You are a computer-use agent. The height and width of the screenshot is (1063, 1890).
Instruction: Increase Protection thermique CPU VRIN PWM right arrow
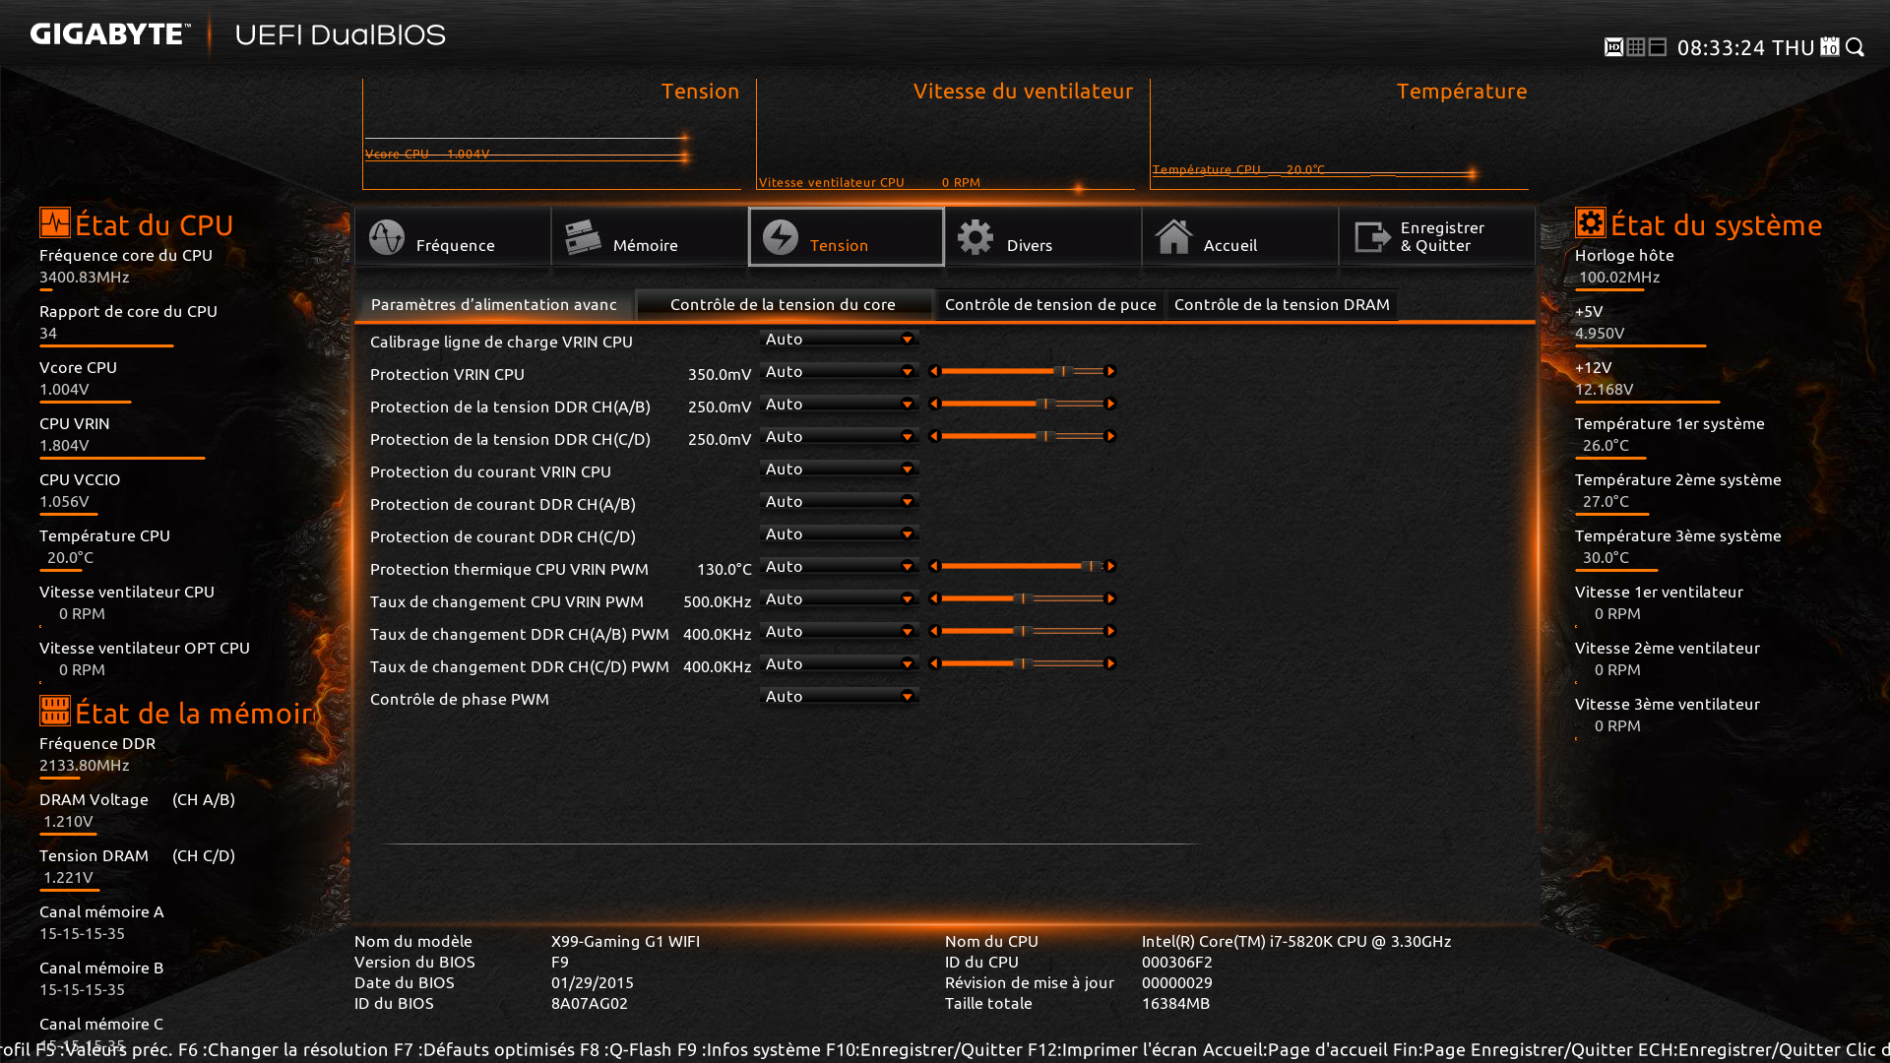[x=1110, y=566]
